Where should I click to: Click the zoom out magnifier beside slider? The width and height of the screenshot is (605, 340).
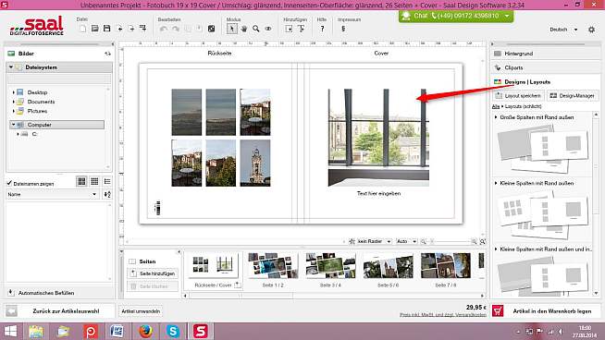pyautogui.click(x=424, y=242)
